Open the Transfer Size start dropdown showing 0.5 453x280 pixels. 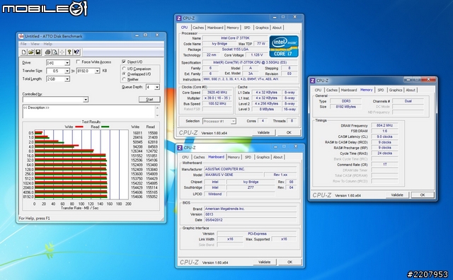[67, 71]
